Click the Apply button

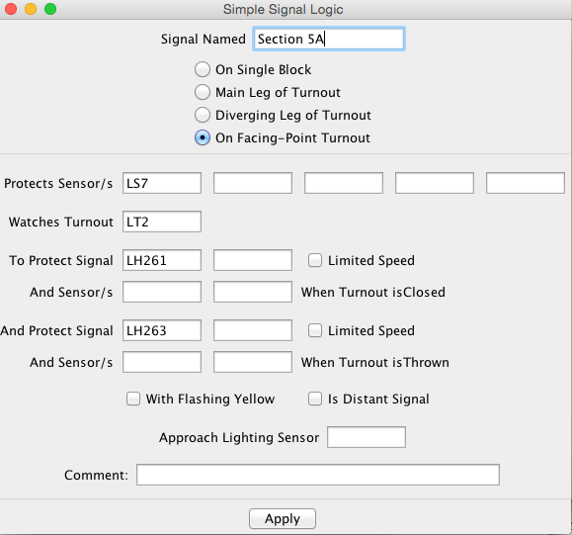pyautogui.click(x=283, y=518)
